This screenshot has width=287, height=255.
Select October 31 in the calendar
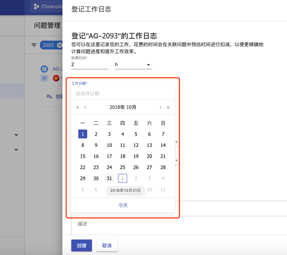point(109,178)
